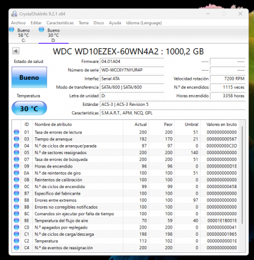Click the Actual column header
The image size is (254, 260).
140,125
